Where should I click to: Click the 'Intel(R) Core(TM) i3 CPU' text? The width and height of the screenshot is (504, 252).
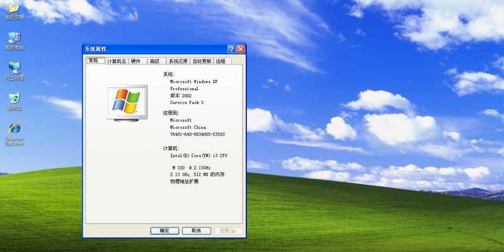(198, 156)
